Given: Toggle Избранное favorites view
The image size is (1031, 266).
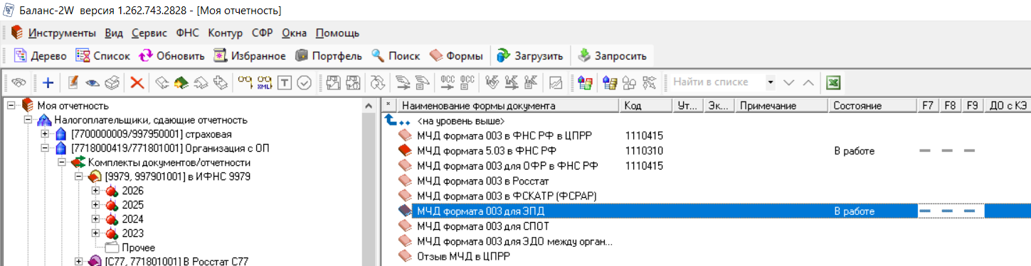Looking at the screenshot, I should (250, 55).
